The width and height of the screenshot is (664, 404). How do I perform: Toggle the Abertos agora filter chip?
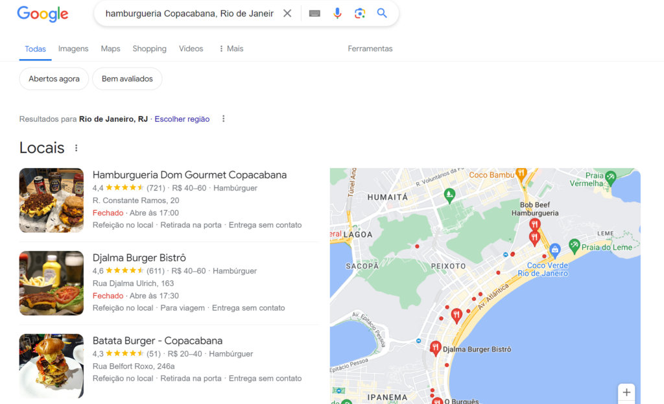[54, 78]
